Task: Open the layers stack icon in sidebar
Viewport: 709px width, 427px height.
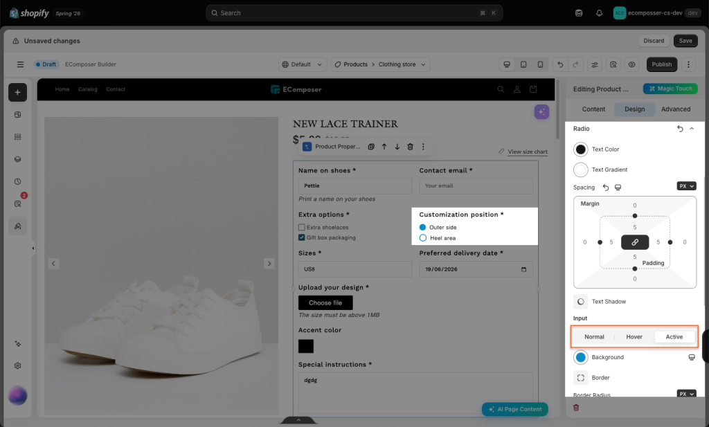Action: 17,159
